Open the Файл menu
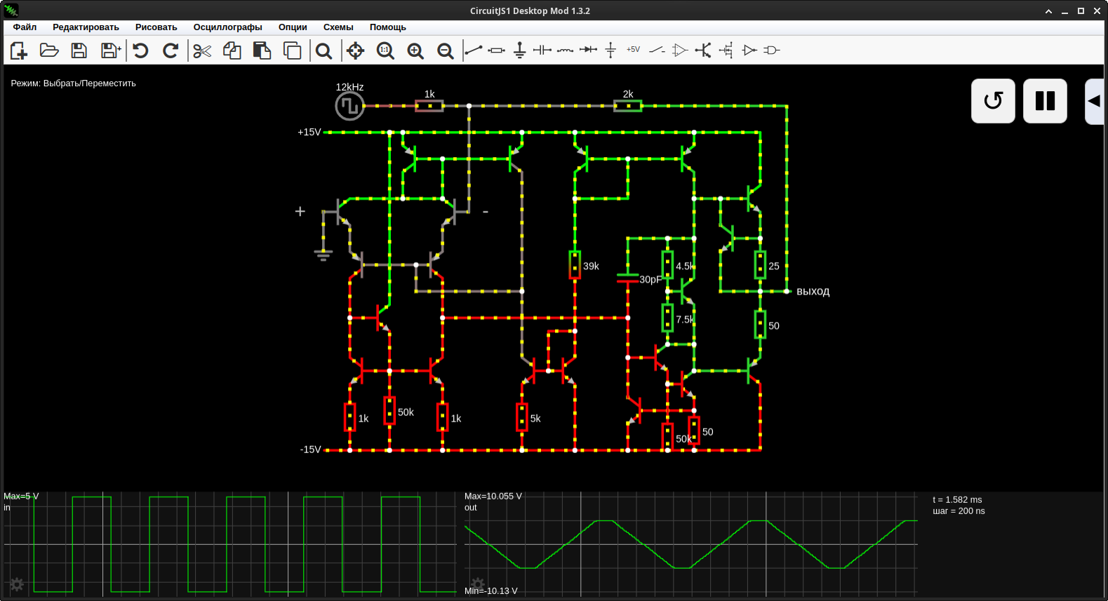 pos(25,27)
